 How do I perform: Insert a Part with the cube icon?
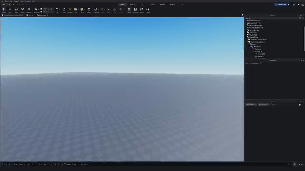57,9
